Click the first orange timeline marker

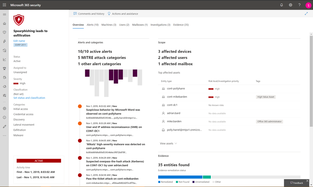[x=80, y=106]
